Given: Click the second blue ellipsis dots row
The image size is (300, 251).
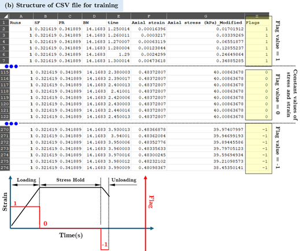Looking at the screenshot, I should pyautogui.click(x=11, y=123).
